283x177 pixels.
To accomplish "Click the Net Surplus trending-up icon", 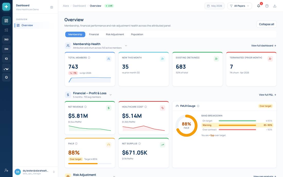I will click(162, 145).
